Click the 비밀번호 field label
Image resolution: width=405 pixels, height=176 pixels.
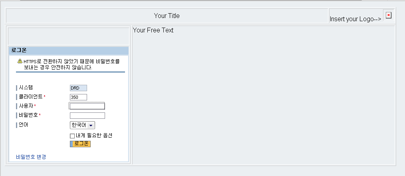(x=28, y=115)
